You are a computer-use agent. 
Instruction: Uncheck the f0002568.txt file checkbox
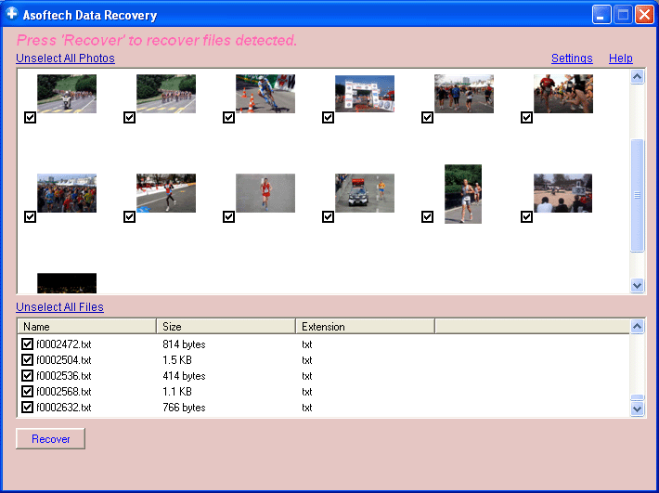click(x=27, y=392)
